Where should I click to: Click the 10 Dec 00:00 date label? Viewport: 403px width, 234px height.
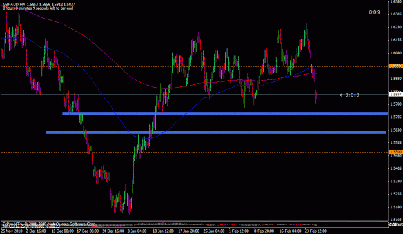pyautogui.click(x=62, y=231)
